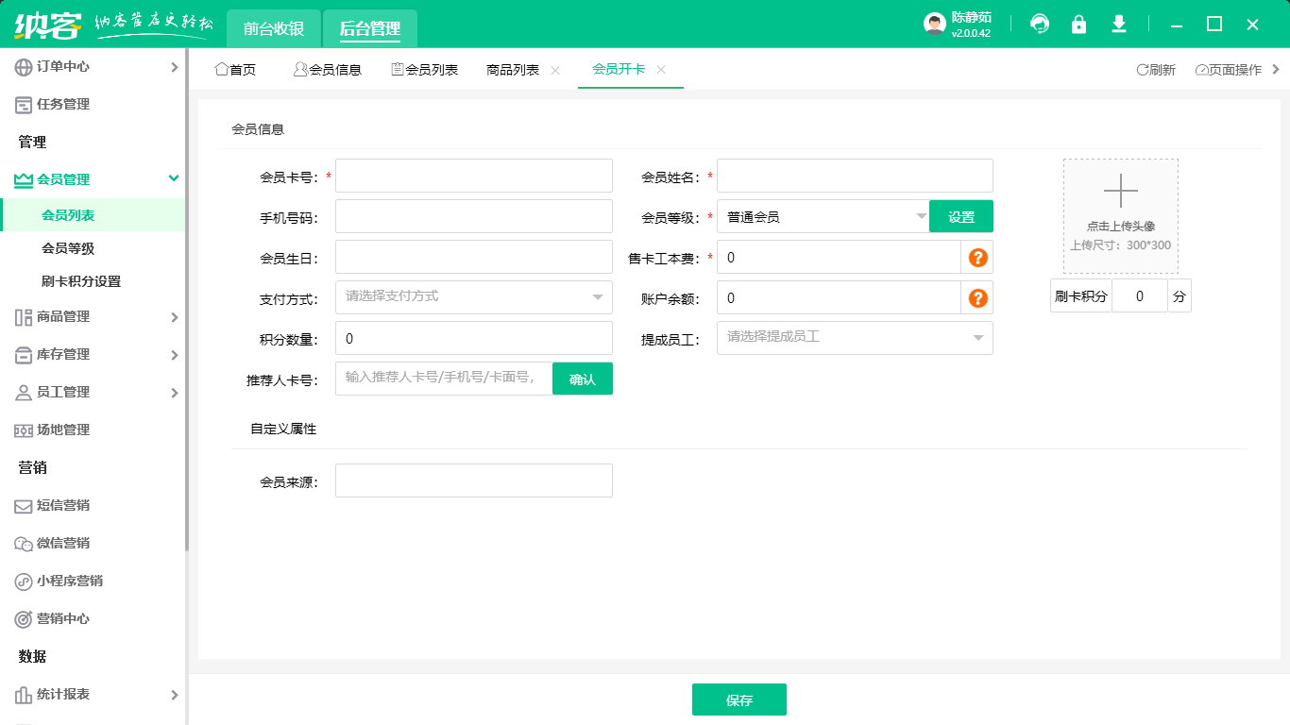This screenshot has height=725, width=1290.
Task: Open the customer service headset icon
Action: 1040,25
